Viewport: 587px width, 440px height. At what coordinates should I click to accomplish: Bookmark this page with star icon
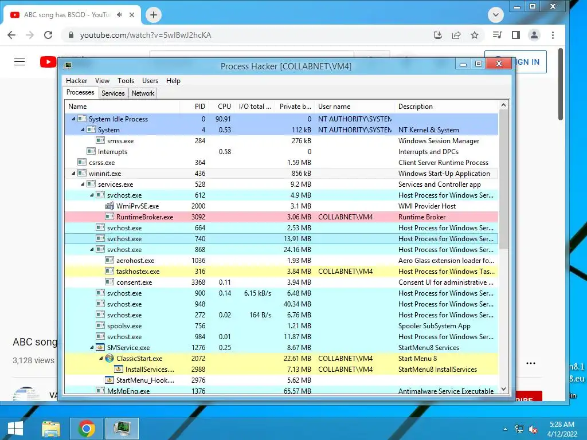coord(475,35)
